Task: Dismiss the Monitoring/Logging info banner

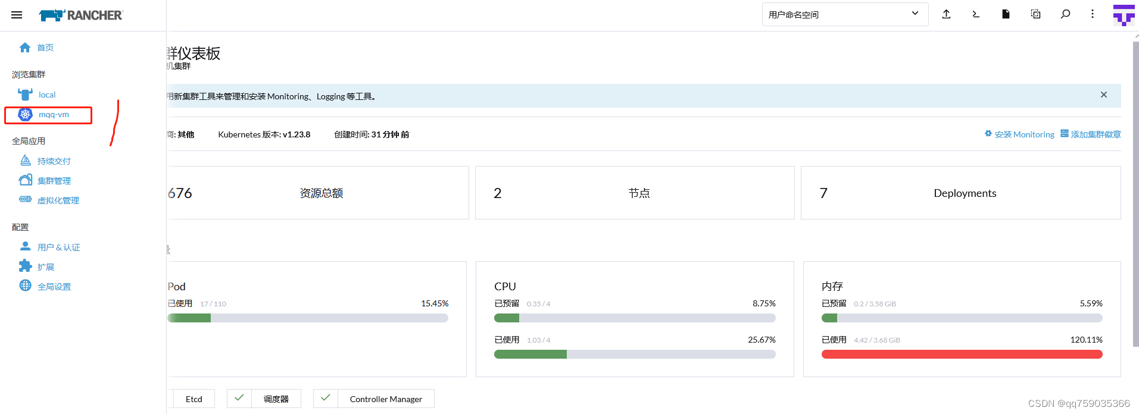Action: click(1103, 95)
